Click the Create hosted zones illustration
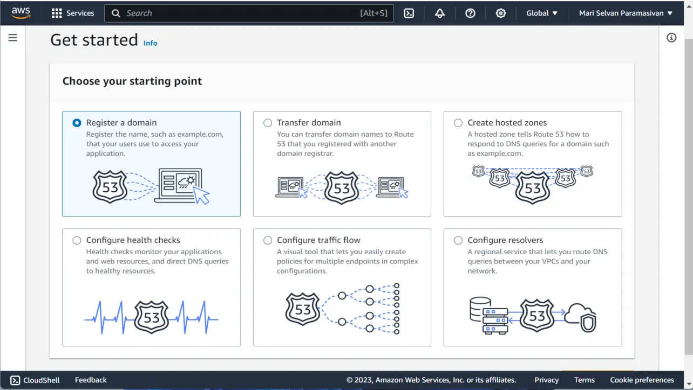The width and height of the screenshot is (693, 390). pos(533,184)
